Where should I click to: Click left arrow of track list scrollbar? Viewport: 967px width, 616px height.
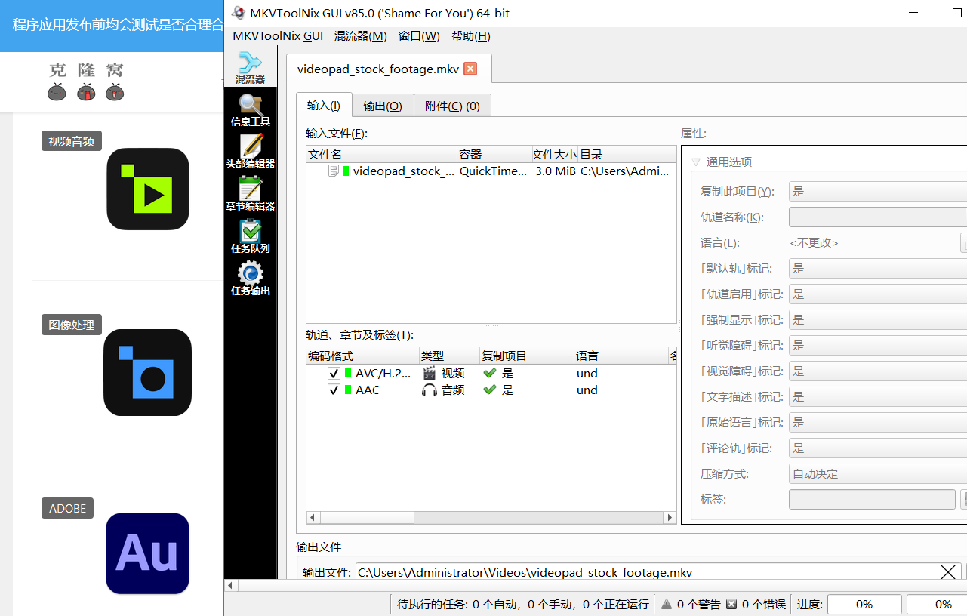(313, 517)
